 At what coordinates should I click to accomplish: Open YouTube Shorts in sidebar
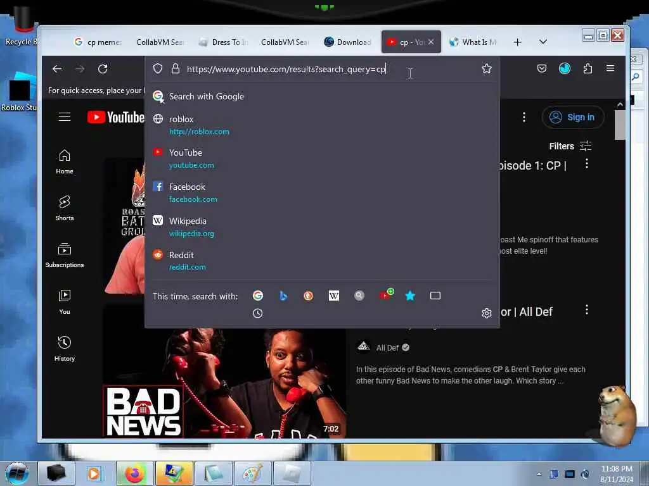[65, 208]
